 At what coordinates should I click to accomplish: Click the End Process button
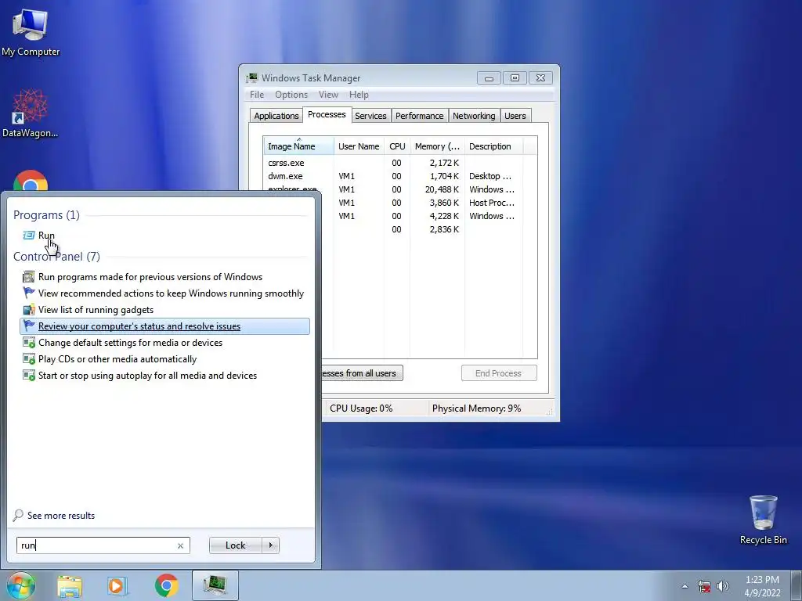point(499,373)
